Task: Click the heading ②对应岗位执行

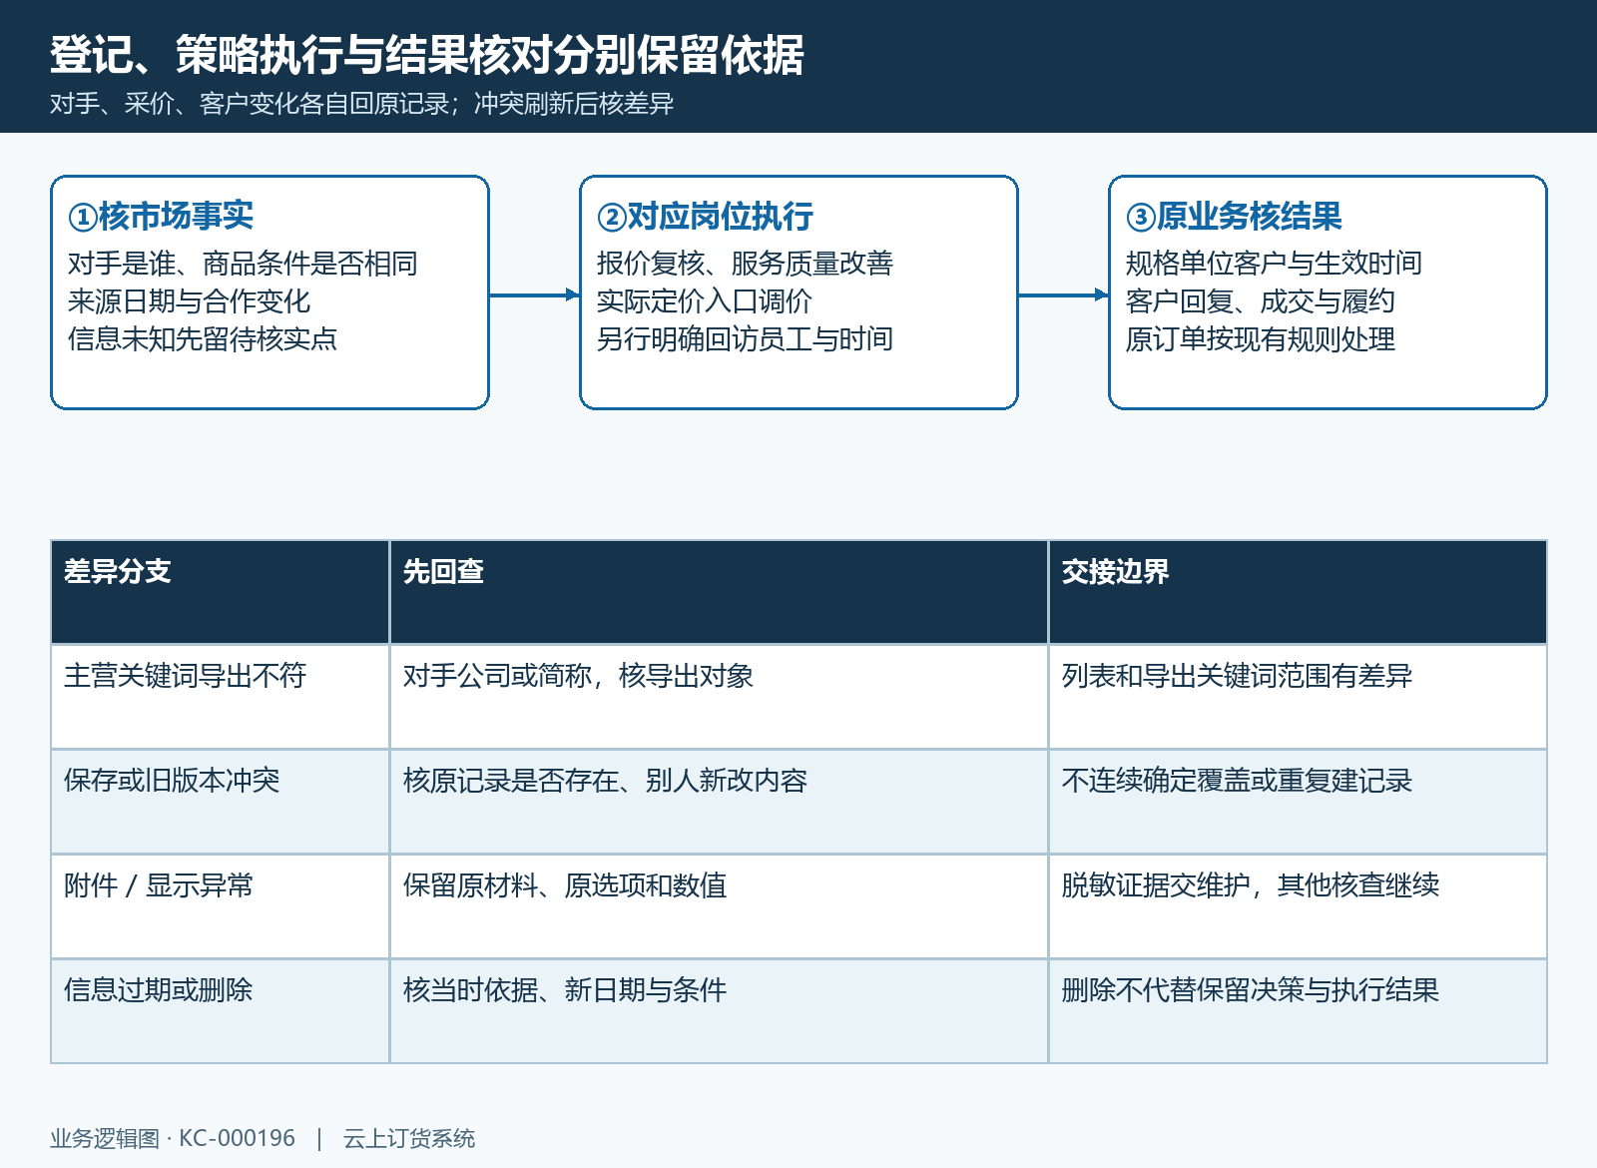Action: 705,216
